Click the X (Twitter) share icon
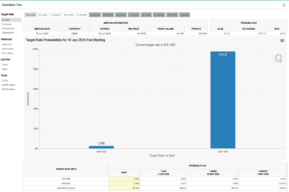Screen dimensions: 289x192 (x=283, y=5)
